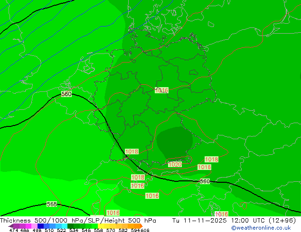301x232 pixels.
Task: Click the purple arrow start of the colorbar
Action: (x=11, y=226)
